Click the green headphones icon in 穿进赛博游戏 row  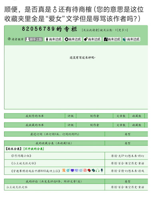pyautogui.click(x=98, y=170)
